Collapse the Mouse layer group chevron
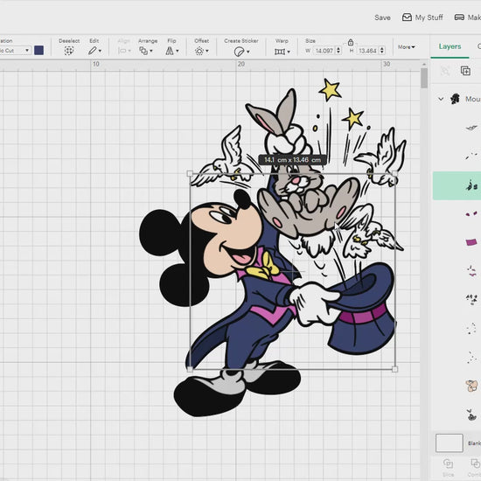This screenshot has height=481, width=481. tap(441, 99)
